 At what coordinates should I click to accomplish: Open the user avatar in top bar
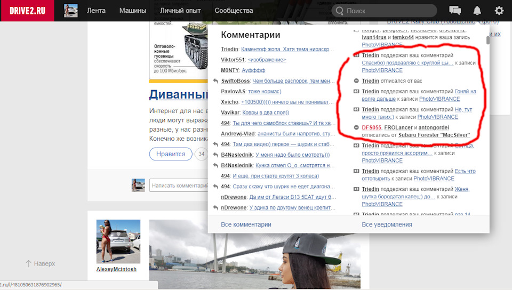(71, 11)
